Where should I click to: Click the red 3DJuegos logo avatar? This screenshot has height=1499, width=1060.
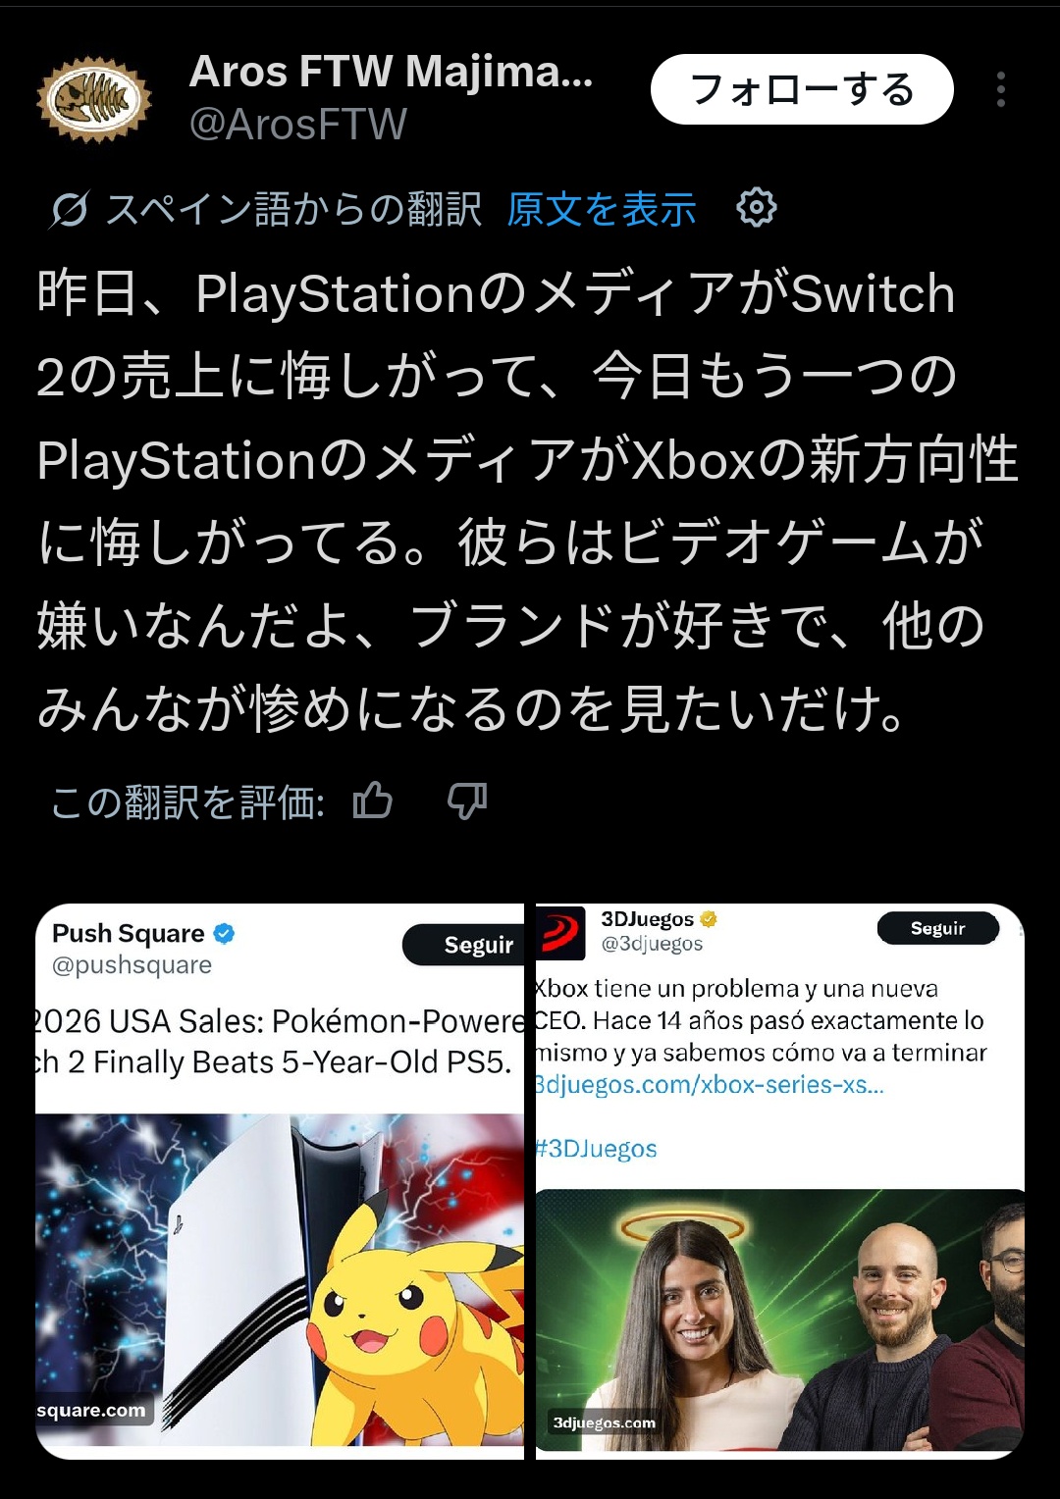tap(560, 932)
